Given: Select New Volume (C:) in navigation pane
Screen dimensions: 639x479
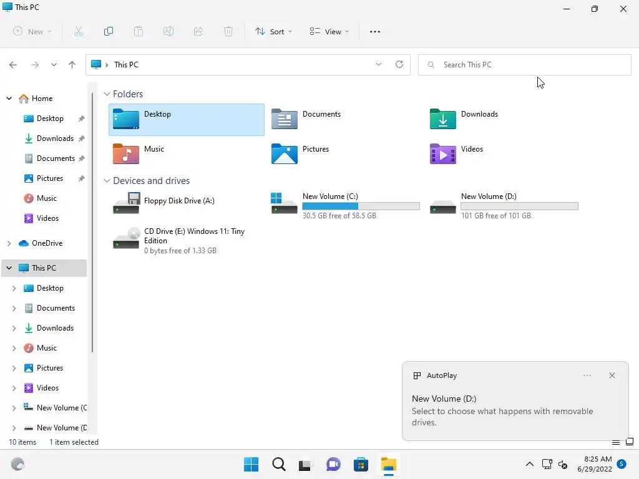Looking at the screenshot, I should pyautogui.click(x=55, y=408).
